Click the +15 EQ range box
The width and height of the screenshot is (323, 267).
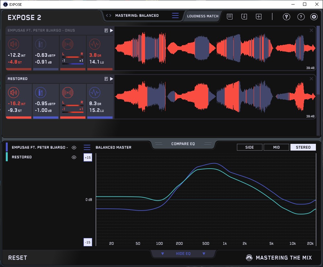click(88, 157)
